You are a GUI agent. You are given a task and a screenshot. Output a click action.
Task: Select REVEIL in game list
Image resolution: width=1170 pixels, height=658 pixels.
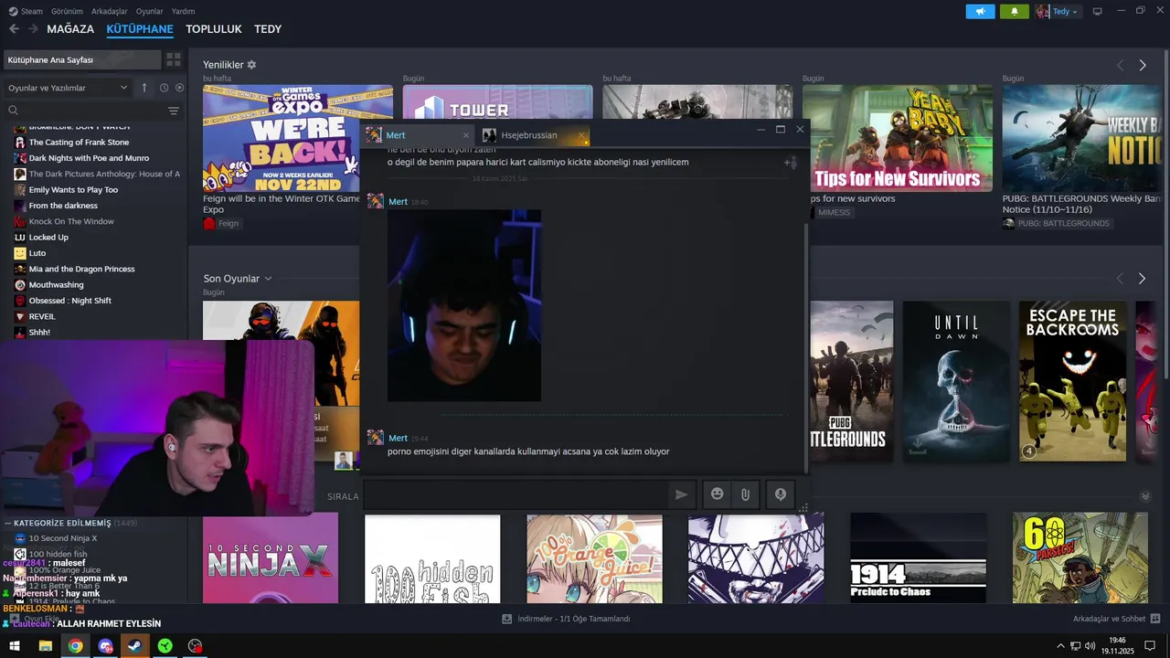coord(42,316)
